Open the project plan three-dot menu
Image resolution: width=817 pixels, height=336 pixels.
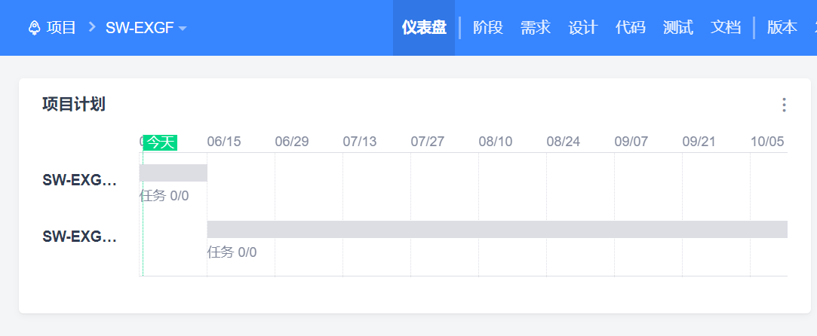(784, 105)
